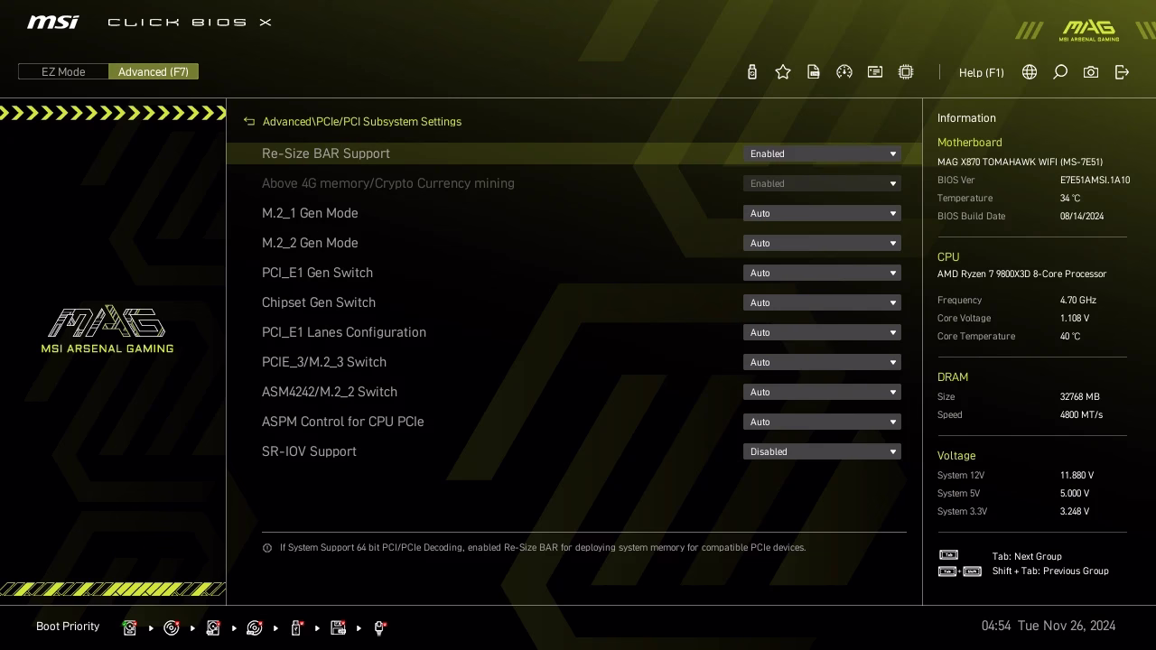Click the DRAM speed 4800 MT/s value
Image resolution: width=1156 pixels, height=650 pixels.
[x=1081, y=415]
